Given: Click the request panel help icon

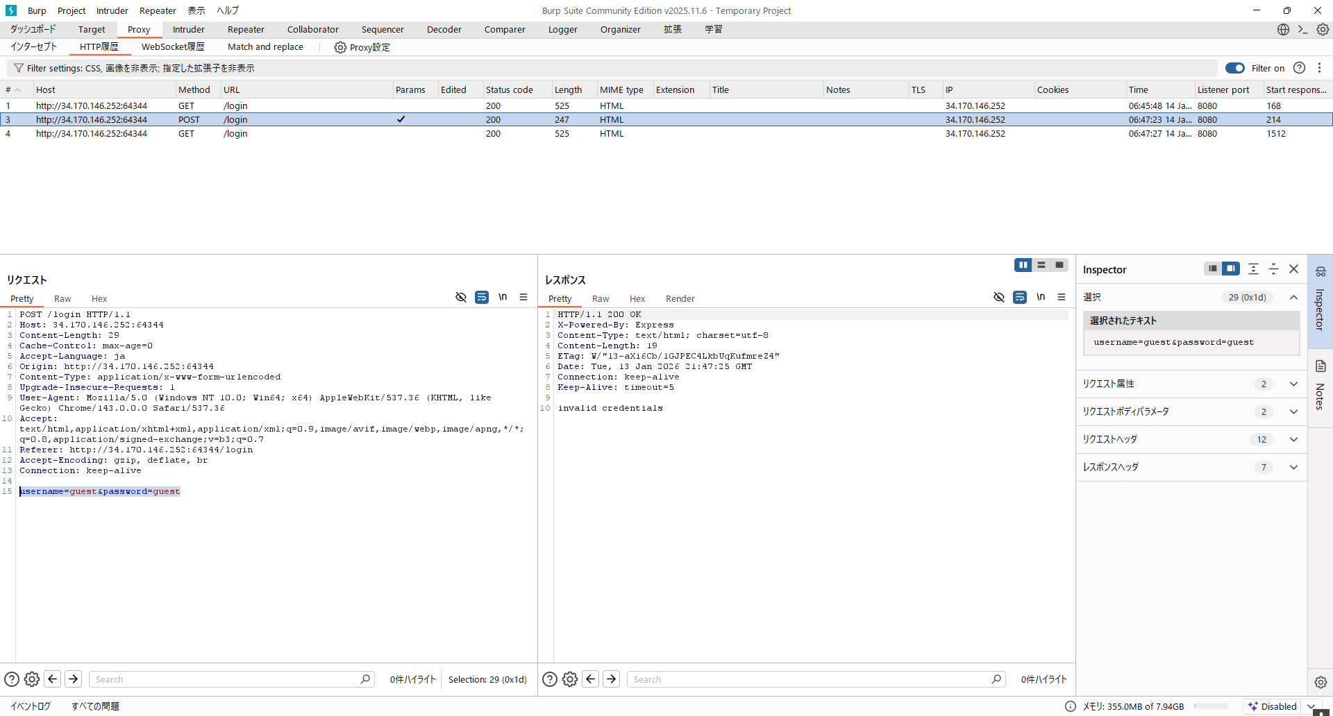Looking at the screenshot, I should [12, 679].
